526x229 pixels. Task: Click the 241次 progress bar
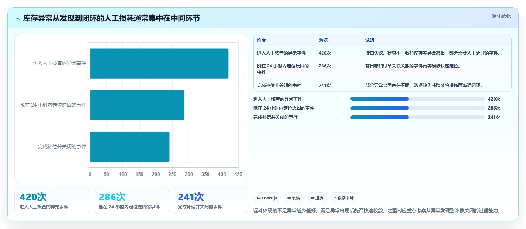418,117
